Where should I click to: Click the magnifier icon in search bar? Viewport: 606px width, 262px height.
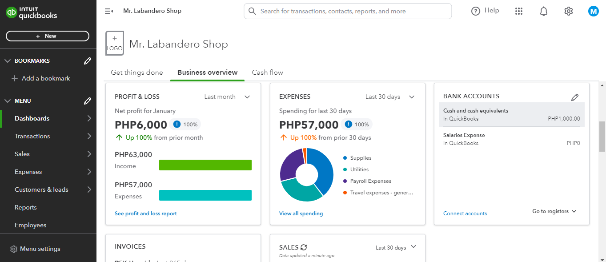(252, 11)
